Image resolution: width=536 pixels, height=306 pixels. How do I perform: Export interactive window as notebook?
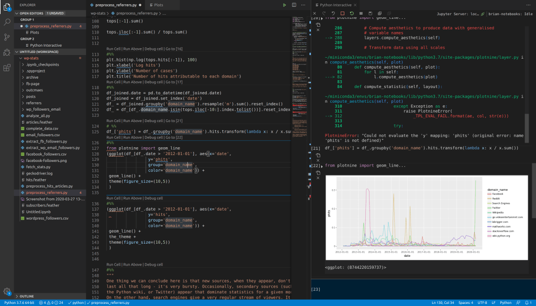pos(370,14)
